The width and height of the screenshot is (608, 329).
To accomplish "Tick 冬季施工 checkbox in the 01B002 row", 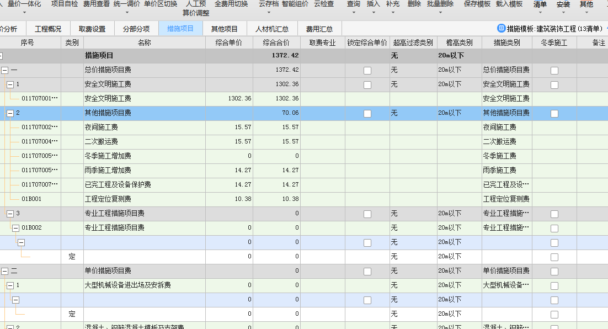I will (554, 228).
